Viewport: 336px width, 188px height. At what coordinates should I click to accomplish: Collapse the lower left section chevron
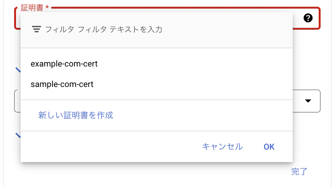(x=18, y=136)
